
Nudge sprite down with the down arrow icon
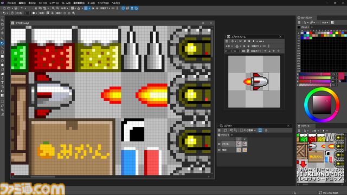click(269, 51)
